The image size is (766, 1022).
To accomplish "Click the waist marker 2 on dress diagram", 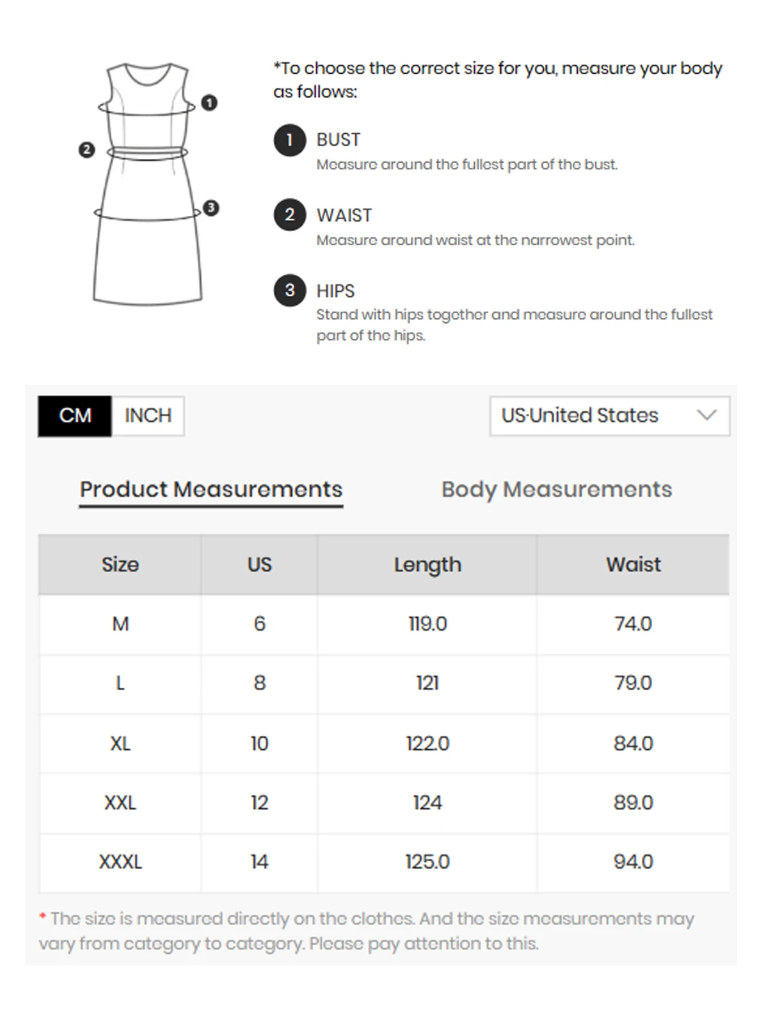I will click(x=86, y=150).
